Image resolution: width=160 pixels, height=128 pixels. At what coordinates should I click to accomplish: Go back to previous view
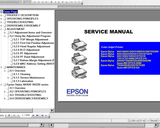coord(42,115)
